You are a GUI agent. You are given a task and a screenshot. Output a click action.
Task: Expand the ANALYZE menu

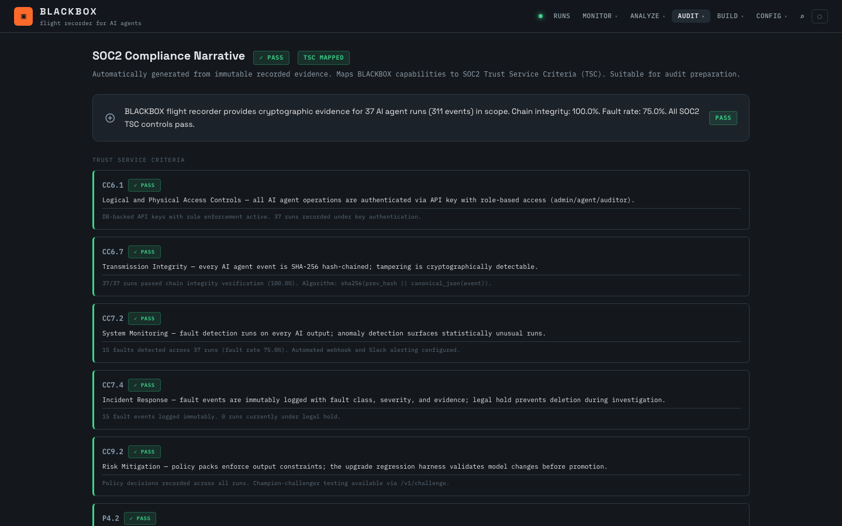pyautogui.click(x=647, y=16)
